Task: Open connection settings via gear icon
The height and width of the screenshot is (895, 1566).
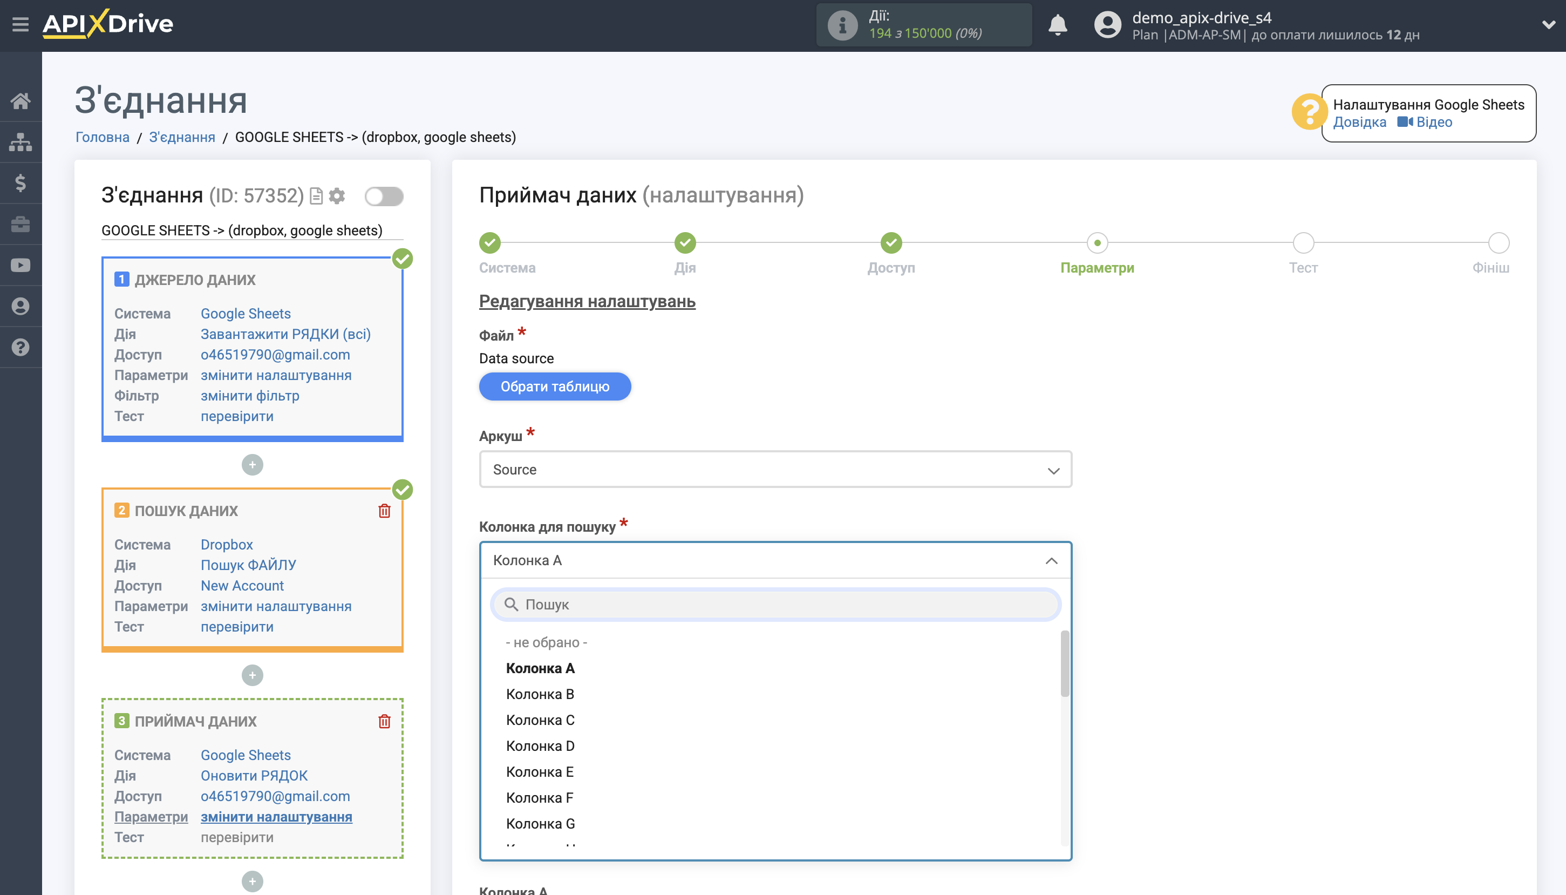Action: click(337, 195)
